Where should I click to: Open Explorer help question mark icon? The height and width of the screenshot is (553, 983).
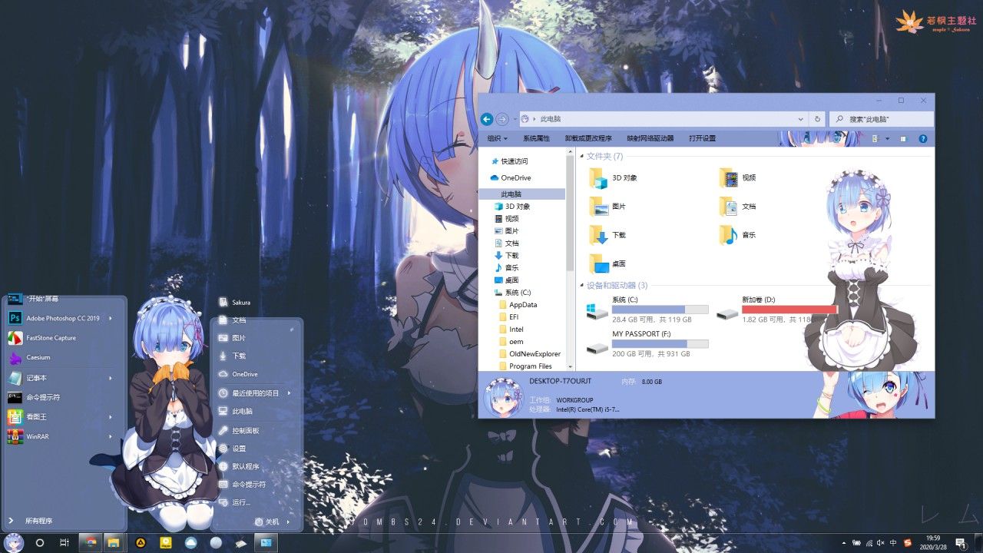[x=923, y=139]
